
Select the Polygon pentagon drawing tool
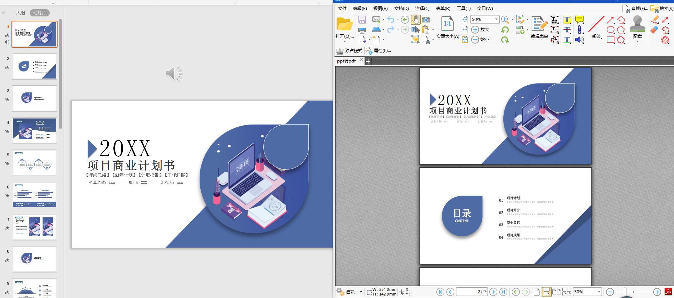pos(621,30)
